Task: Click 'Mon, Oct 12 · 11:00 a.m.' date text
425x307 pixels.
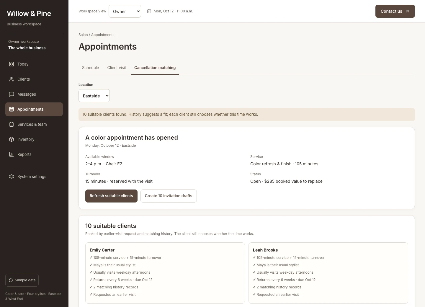Action: point(173,11)
